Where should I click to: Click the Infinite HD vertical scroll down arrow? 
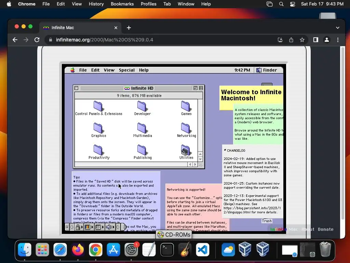coord(200,159)
